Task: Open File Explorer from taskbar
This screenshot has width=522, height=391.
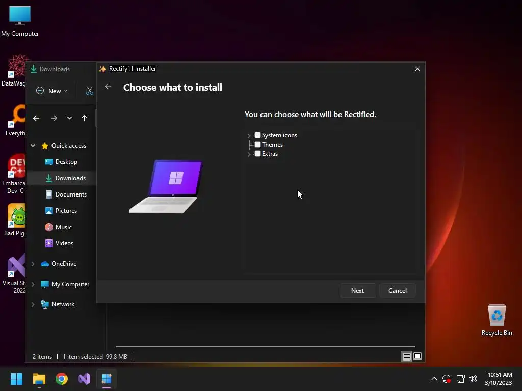Action: point(39,379)
